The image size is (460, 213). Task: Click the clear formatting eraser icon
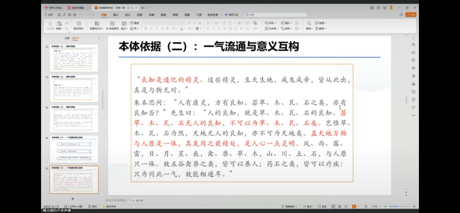coord(200,23)
